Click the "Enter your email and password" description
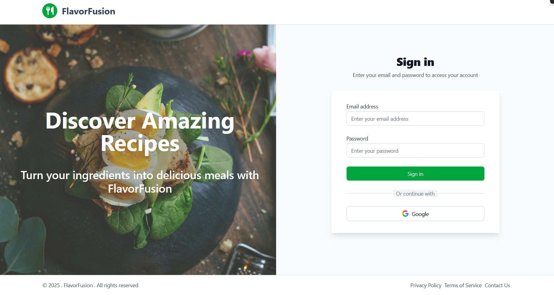 [415, 75]
